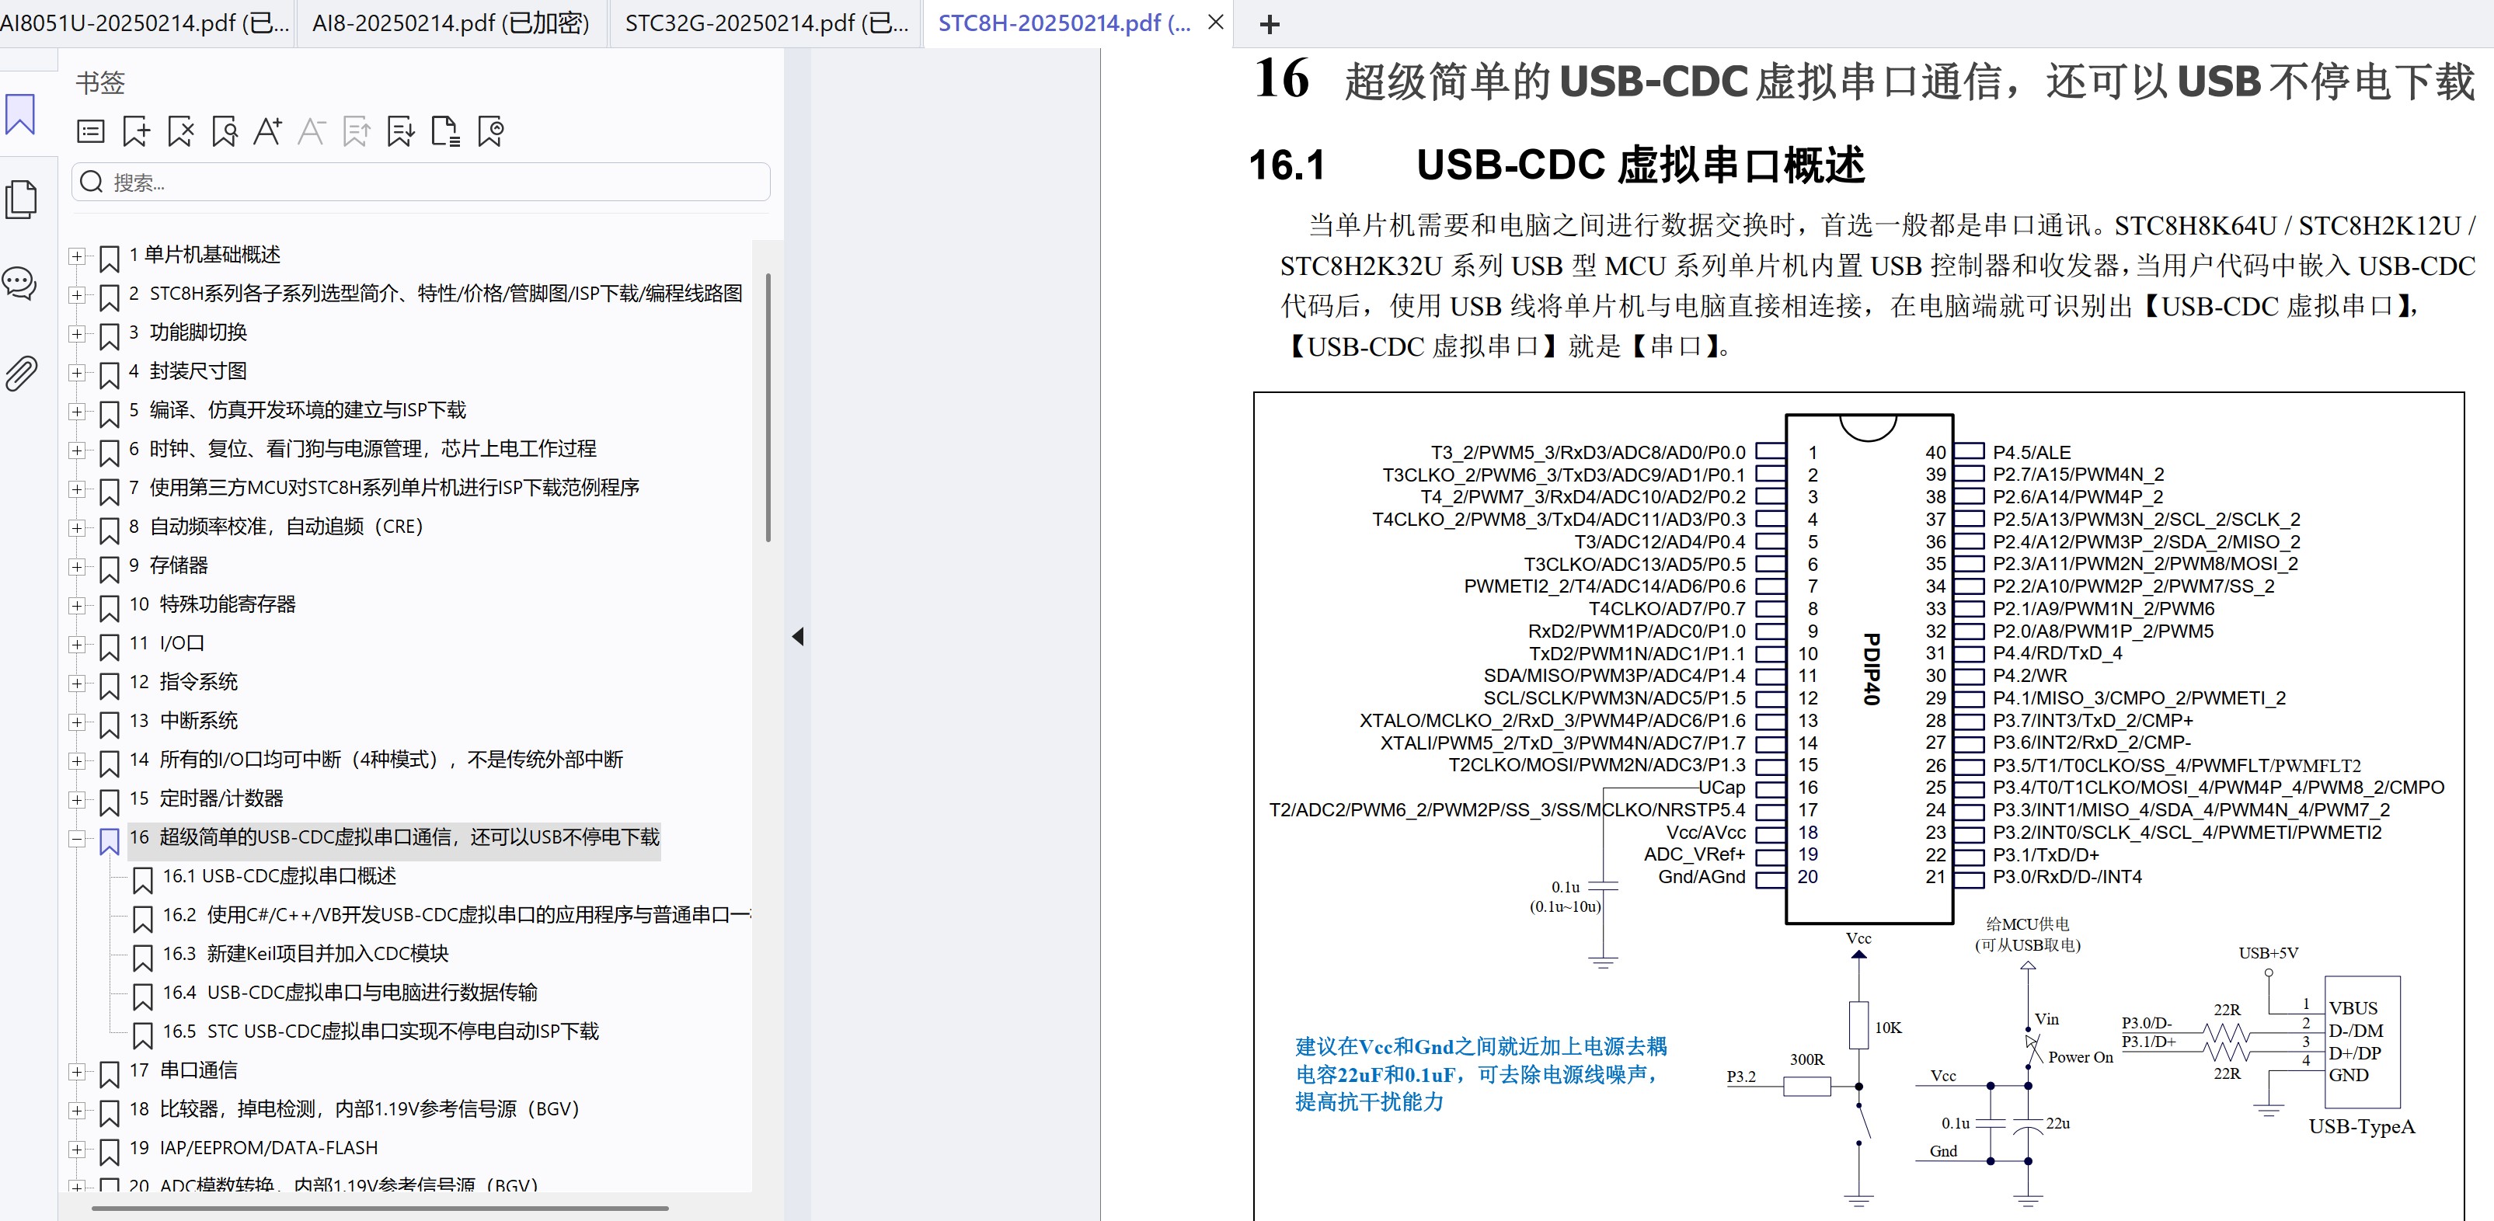Viewport: 2494px width, 1221px height.
Task: Switch to AI8-20250214.pdf tab
Action: point(451,23)
